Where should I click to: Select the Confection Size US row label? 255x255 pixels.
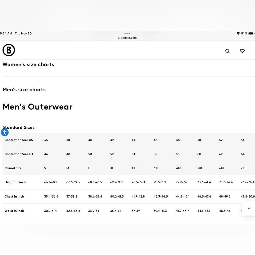point(19,140)
